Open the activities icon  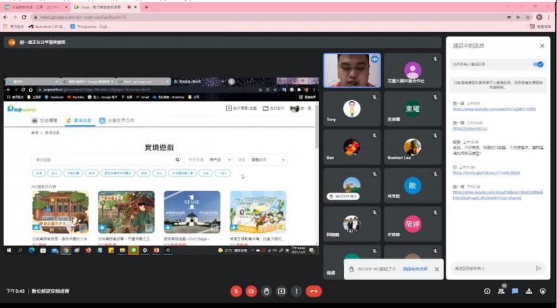tap(529, 291)
